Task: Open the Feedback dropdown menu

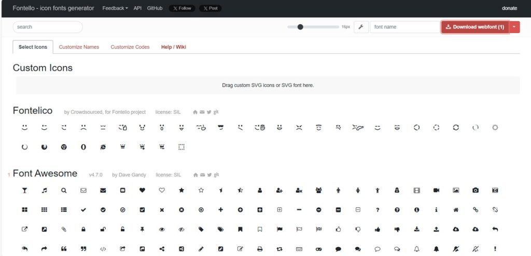Action: (115, 8)
